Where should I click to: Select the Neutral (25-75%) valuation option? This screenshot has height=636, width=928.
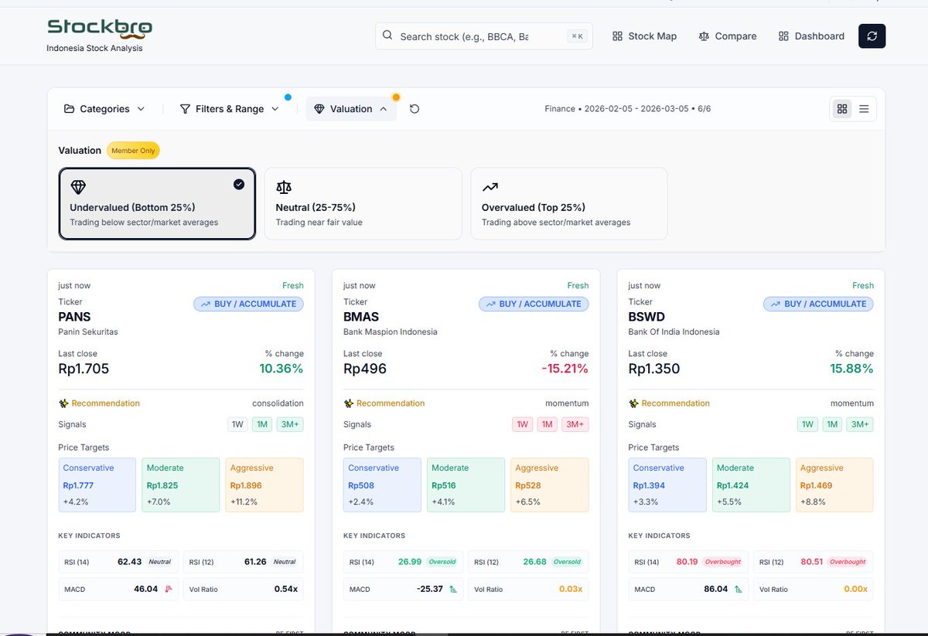[363, 203]
